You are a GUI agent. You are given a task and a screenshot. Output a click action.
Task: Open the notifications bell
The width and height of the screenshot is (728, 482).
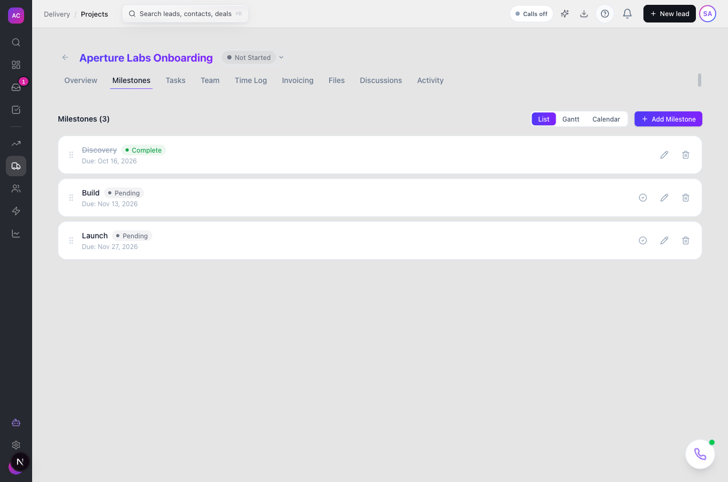627,14
